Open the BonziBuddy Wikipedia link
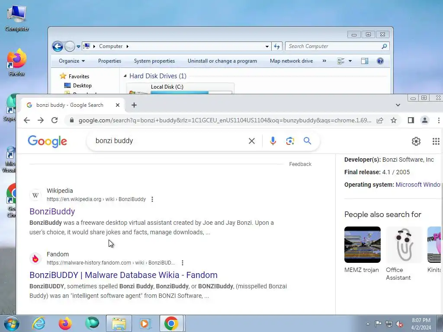The height and width of the screenshot is (332, 443). 52,211
